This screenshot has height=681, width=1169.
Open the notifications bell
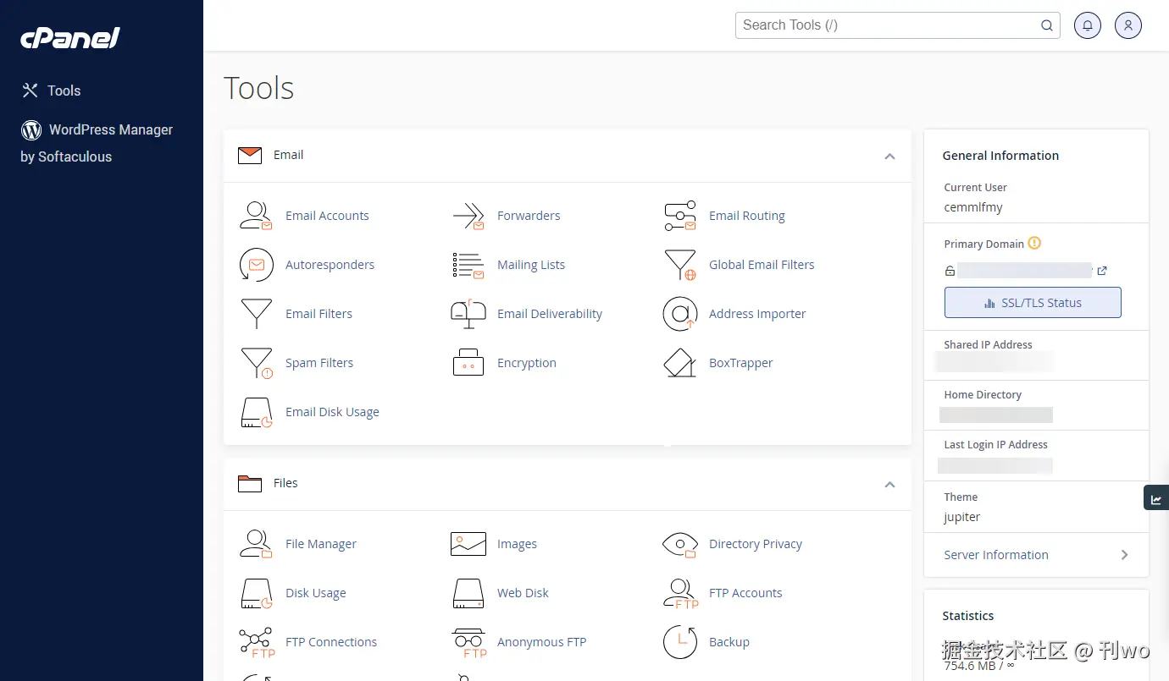coord(1088,25)
